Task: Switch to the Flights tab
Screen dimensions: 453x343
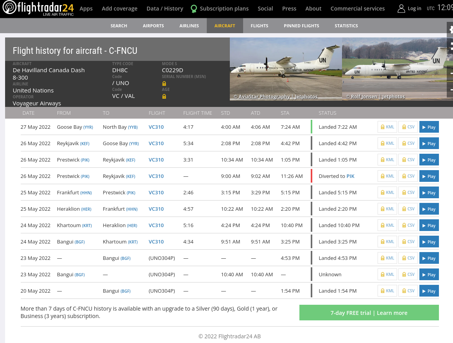Action: [260, 26]
